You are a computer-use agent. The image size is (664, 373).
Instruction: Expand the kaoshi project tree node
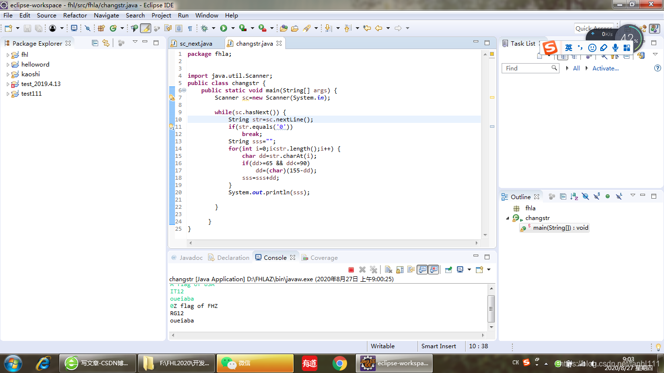point(8,74)
